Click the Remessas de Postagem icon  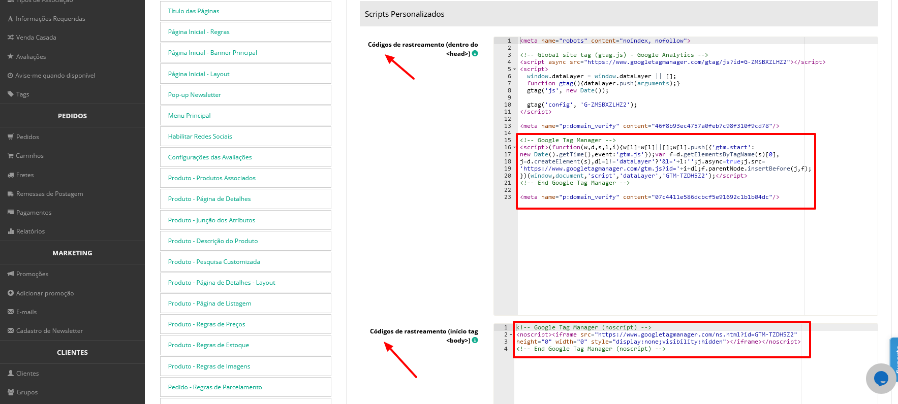(x=10, y=194)
